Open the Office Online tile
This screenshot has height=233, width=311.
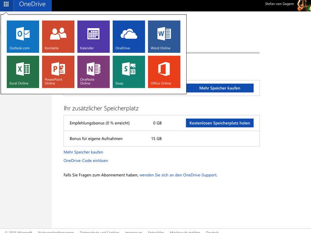(164, 72)
